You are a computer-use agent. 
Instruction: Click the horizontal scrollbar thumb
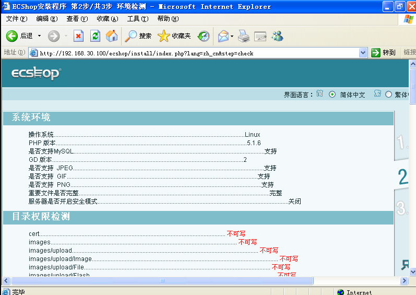pos(162,281)
